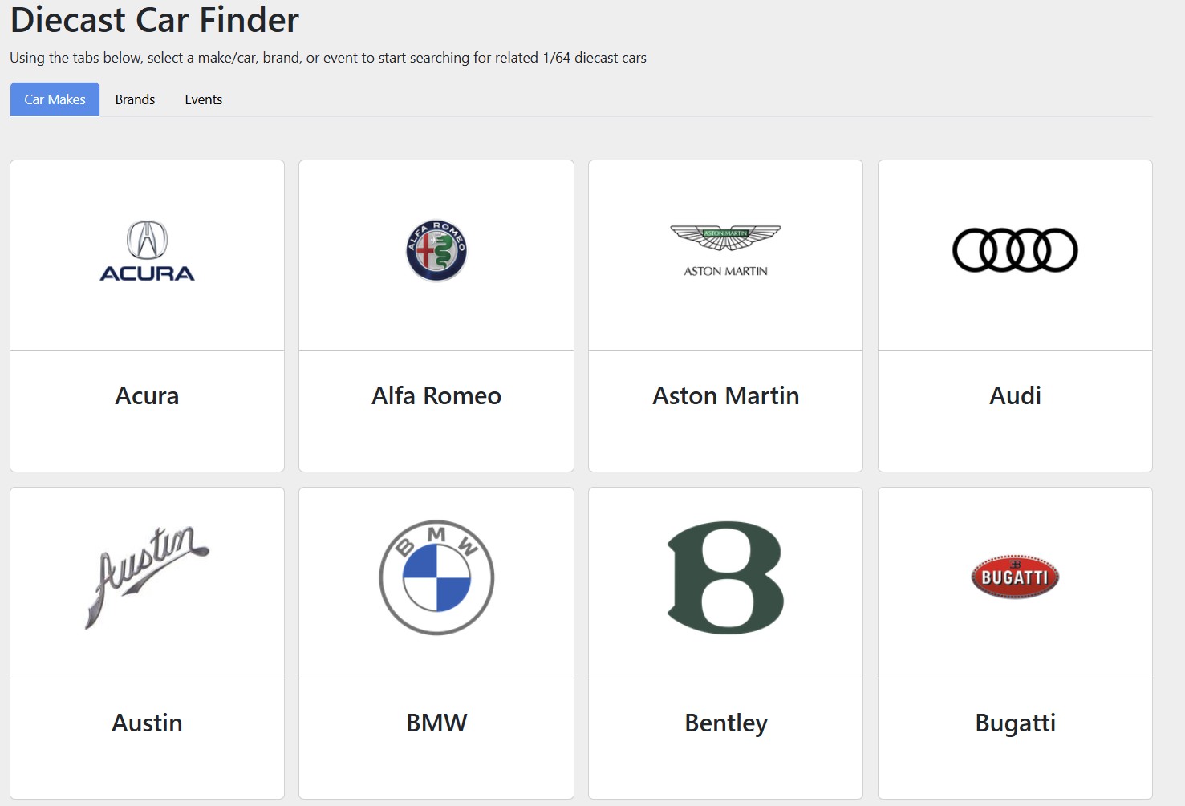Click the Acura name label
1185x806 pixels.
(x=147, y=395)
